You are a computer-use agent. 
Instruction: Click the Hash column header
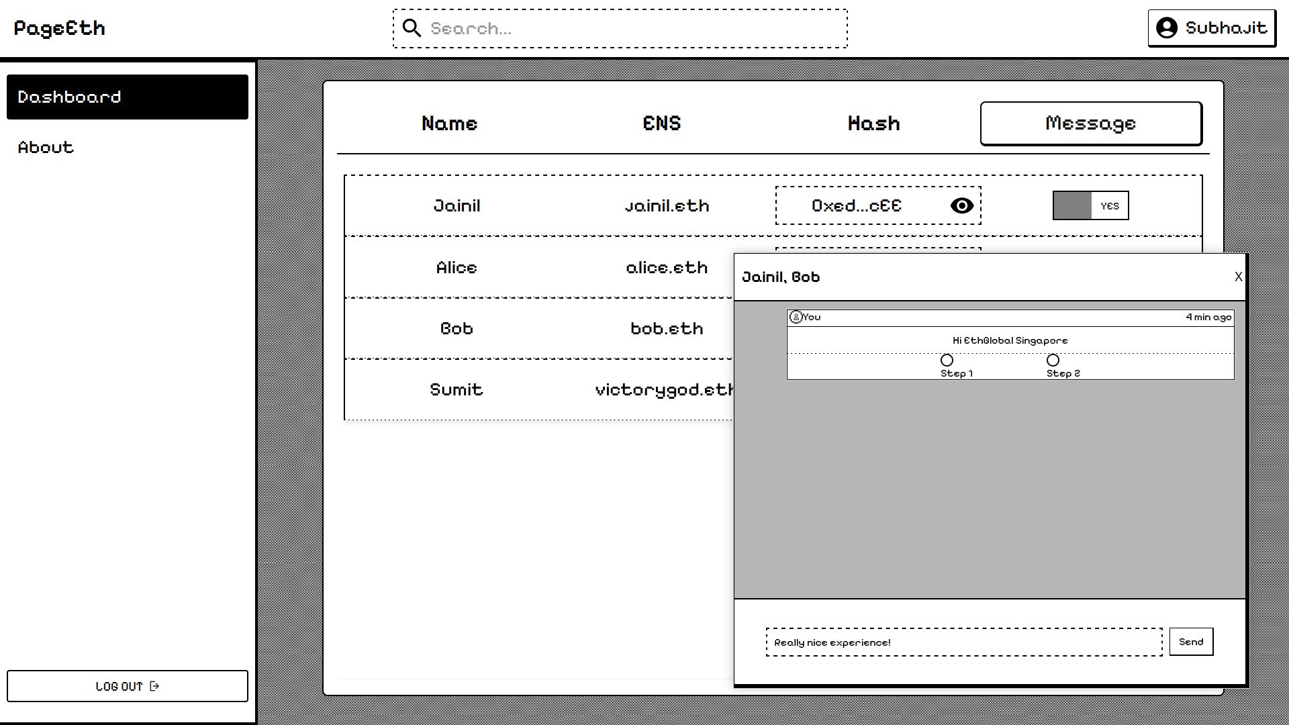pos(873,124)
